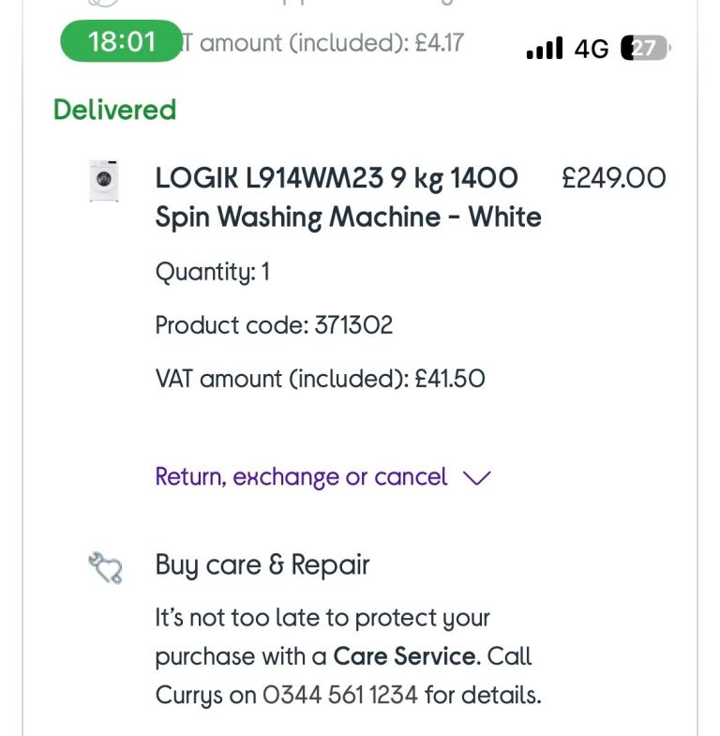
Task: Click the word Currys in care text
Action: coord(189,696)
